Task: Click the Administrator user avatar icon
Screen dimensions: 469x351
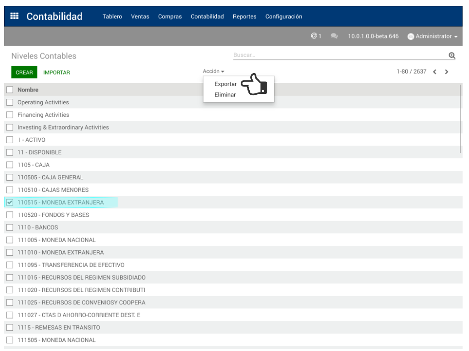Action: 411,37
